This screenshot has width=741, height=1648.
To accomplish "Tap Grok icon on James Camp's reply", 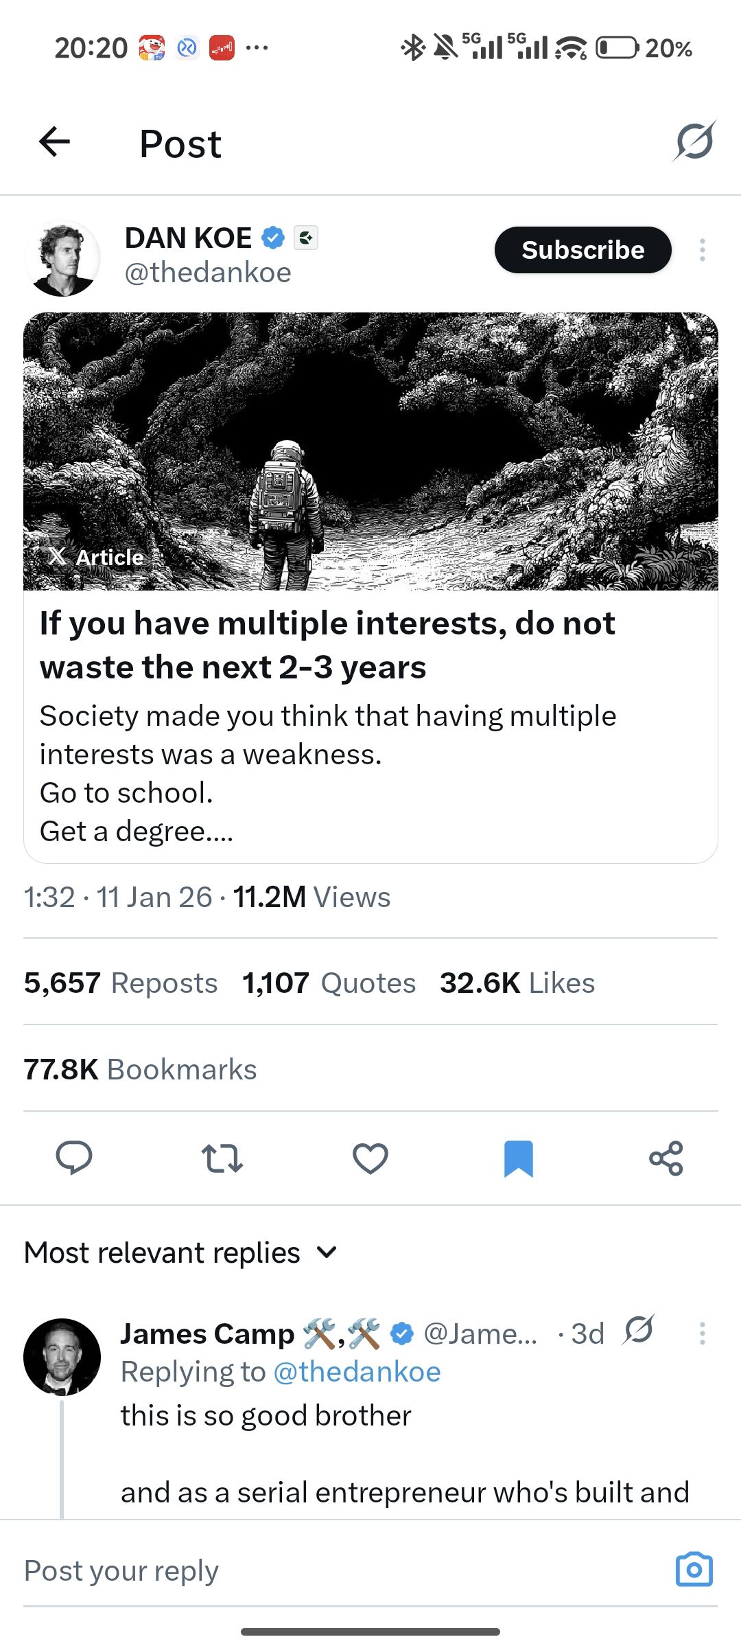I will 639,1331.
